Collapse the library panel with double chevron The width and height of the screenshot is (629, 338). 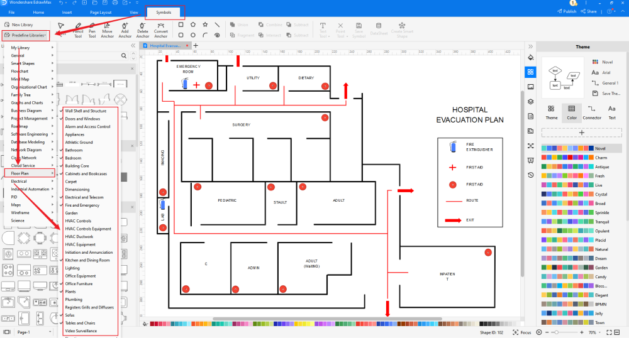[133, 46]
